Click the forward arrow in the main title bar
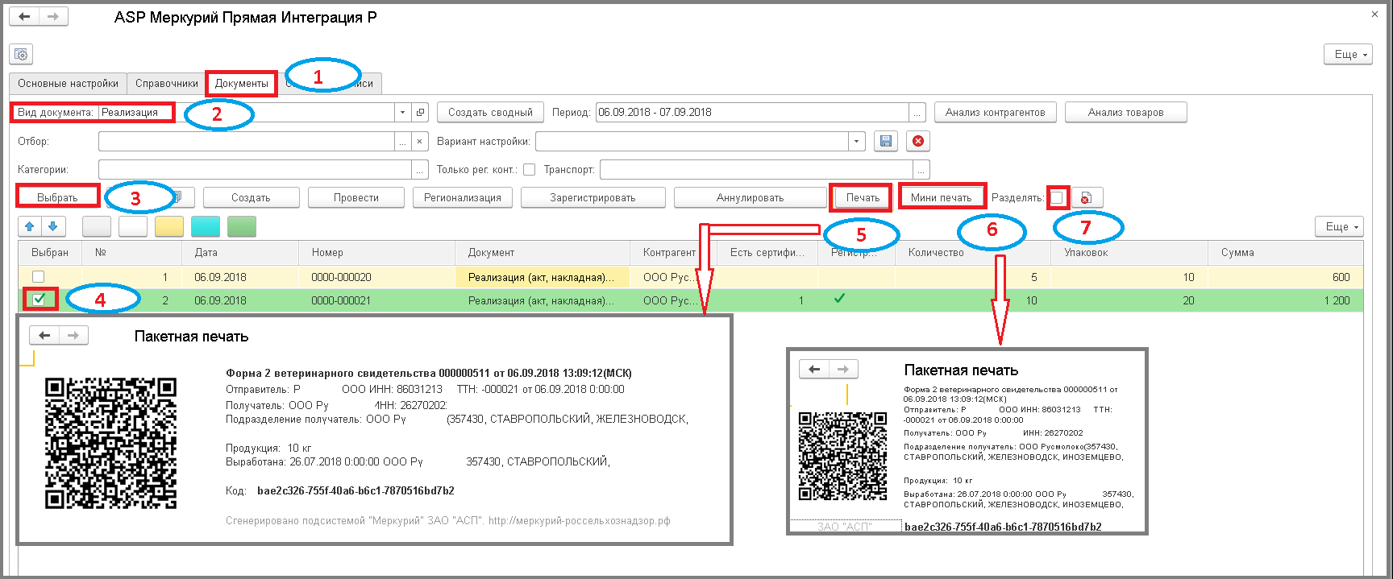 coord(53,16)
